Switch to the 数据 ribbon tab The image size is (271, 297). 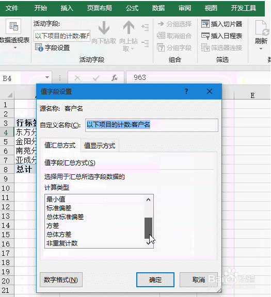point(158,8)
